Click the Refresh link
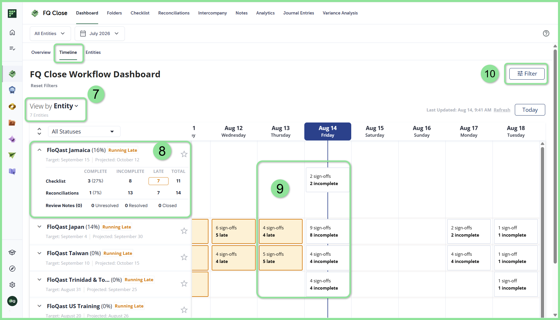560x320 pixels. [502, 110]
